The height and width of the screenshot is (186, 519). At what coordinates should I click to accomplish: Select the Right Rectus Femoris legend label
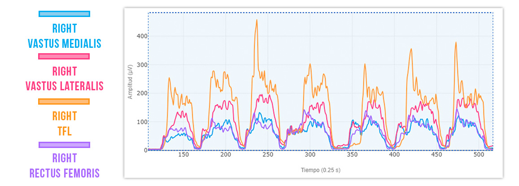tap(64, 165)
